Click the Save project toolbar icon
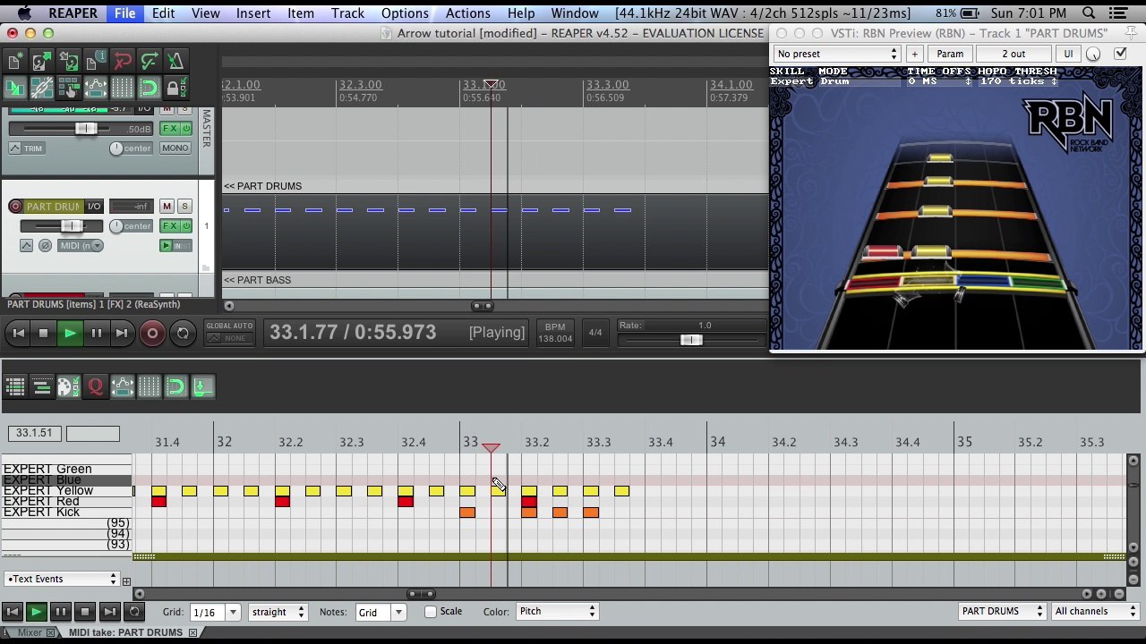The height and width of the screenshot is (644, 1146). (x=68, y=61)
